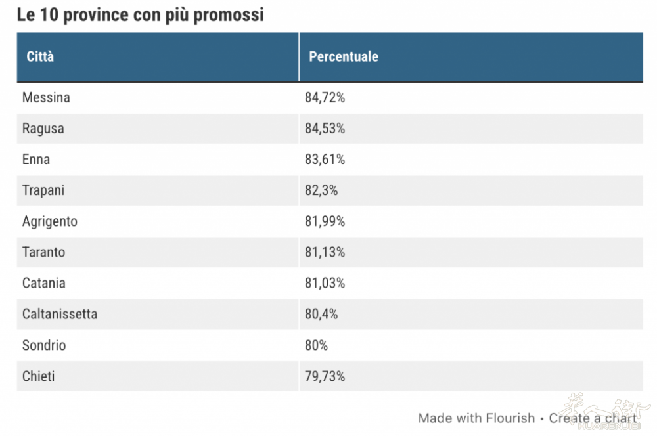Select the 83,61% percentage cell
The height and width of the screenshot is (436, 657).
[x=325, y=160]
